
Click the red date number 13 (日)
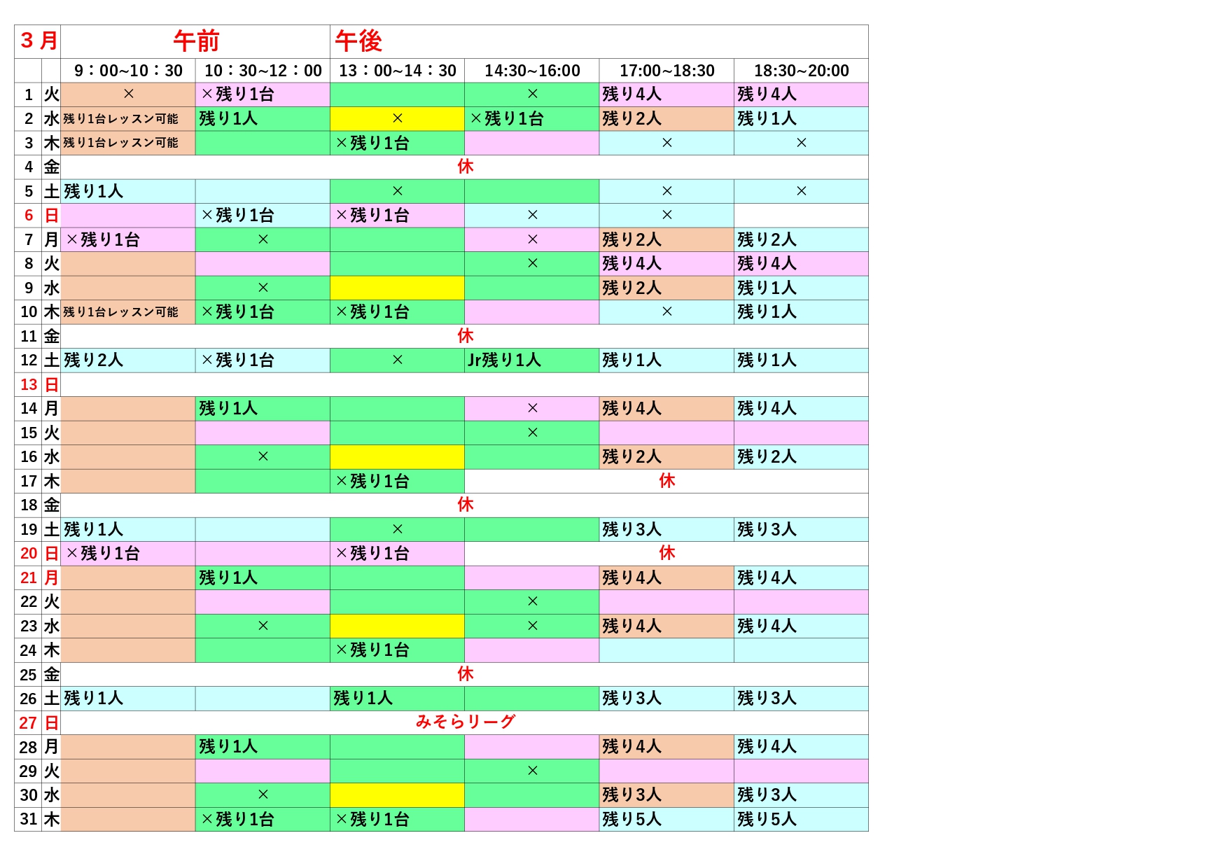coord(29,384)
